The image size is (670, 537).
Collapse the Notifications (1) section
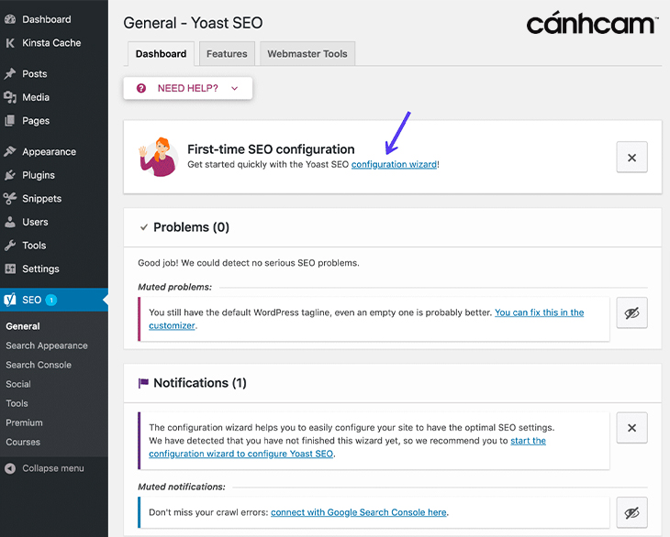(193, 383)
